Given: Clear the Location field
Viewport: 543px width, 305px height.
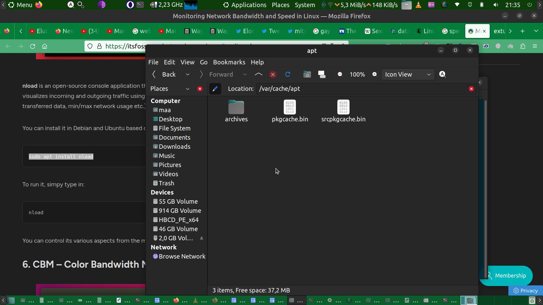Looking at the screenshot, I should (471, 89).
